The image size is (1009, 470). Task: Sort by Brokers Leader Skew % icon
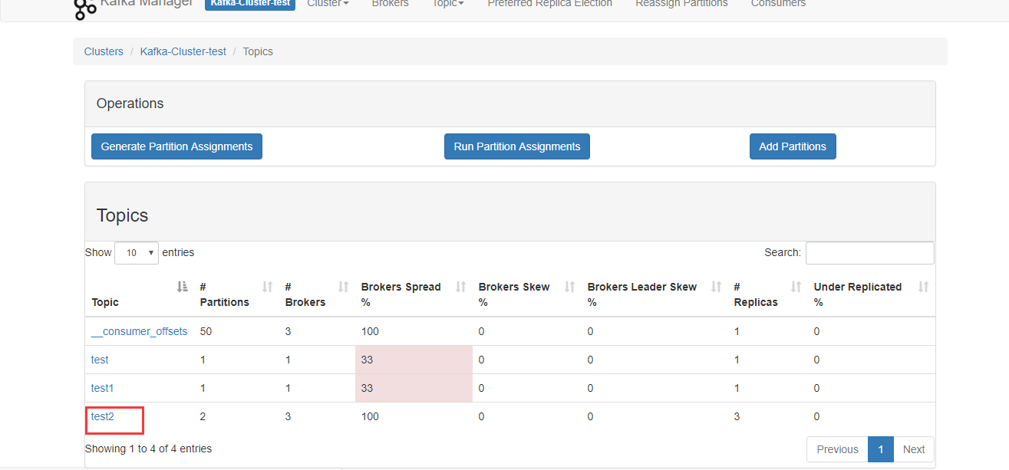[x=716, y=287]
